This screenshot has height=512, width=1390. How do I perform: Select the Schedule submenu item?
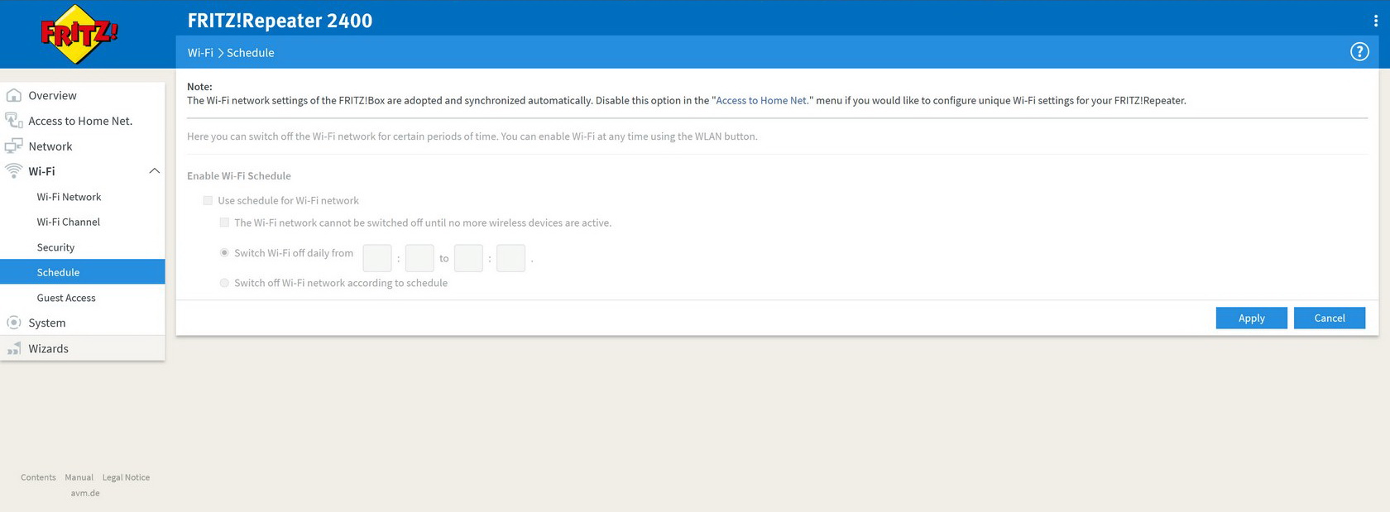[x=83, y=272]
